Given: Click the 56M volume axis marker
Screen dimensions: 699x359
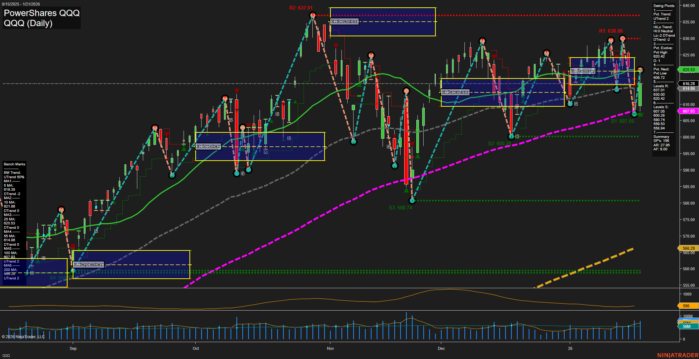Looking at the screenshot, I should 687,326.
